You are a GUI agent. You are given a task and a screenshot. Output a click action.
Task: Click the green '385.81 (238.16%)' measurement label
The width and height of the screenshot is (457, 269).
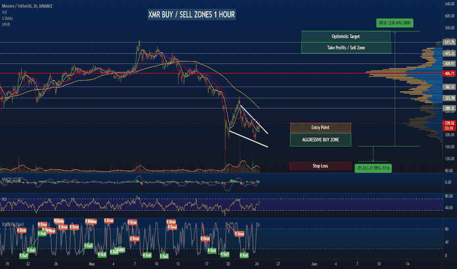click(x=394, y=22)
